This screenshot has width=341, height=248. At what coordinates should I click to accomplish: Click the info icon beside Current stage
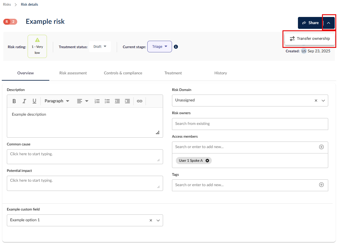pyautogui.click(x=176, y=47)
